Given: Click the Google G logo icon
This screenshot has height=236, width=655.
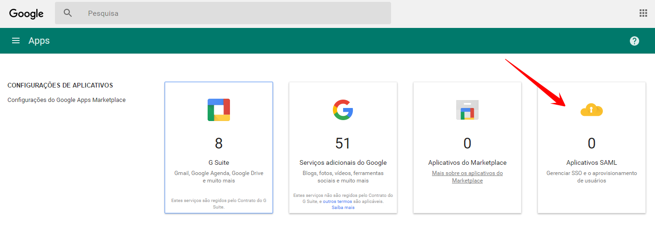Looking at the screenshot, I should 343,110.
